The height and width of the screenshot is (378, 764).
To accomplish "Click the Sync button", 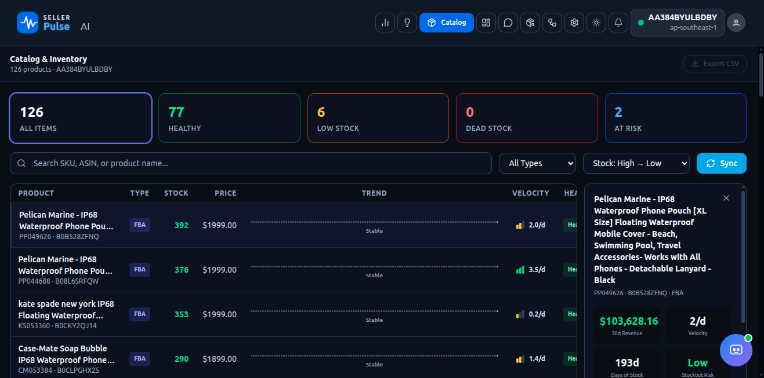I will tap(722, 163).
